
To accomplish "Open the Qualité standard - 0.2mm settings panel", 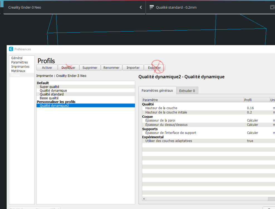I will pyautogui.click(x=210, y=7).
